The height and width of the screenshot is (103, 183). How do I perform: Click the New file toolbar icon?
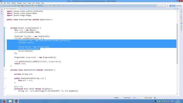click(x=2, y=6)
